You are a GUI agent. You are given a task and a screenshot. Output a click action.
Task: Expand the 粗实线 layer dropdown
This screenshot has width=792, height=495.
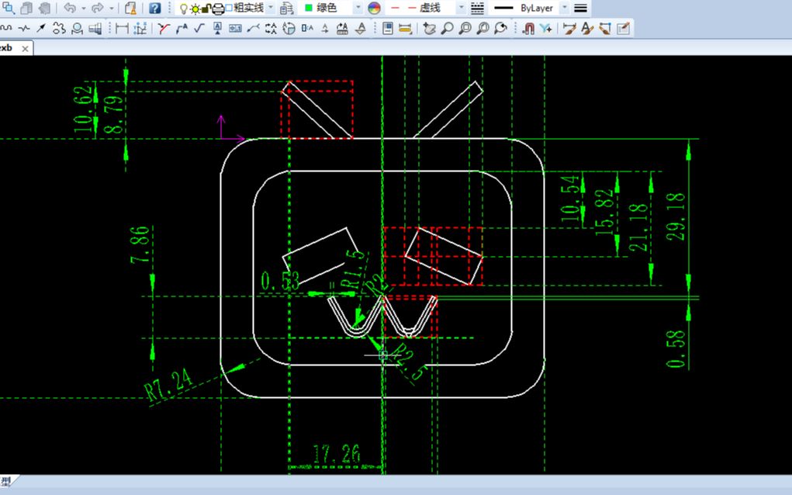coord(271,8)
